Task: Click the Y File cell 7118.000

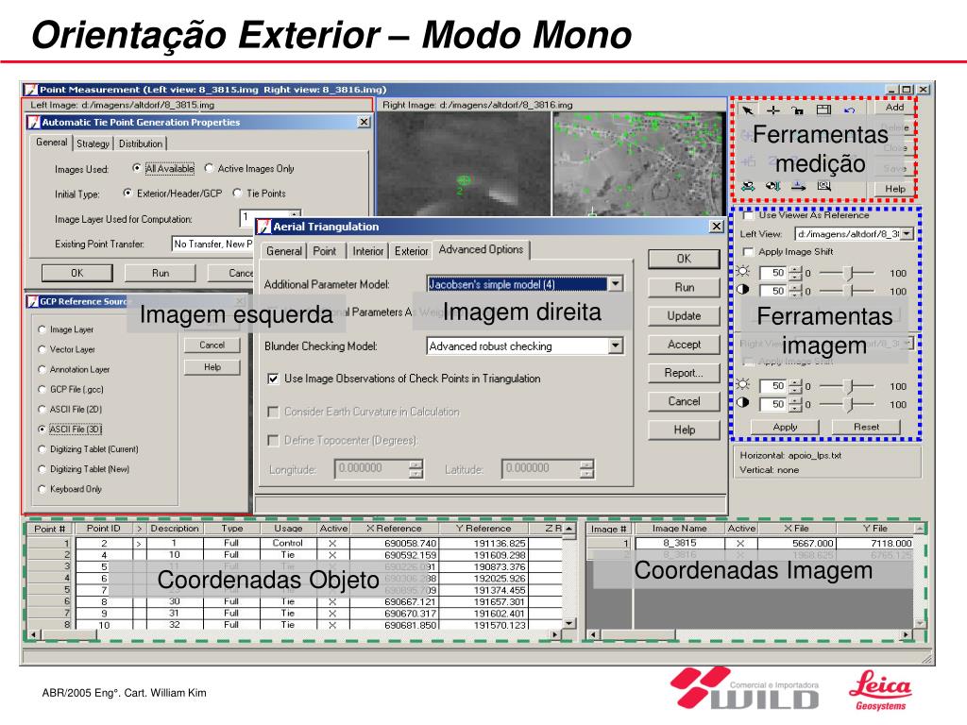Action: pyautogui.click(x=874, y=543)
